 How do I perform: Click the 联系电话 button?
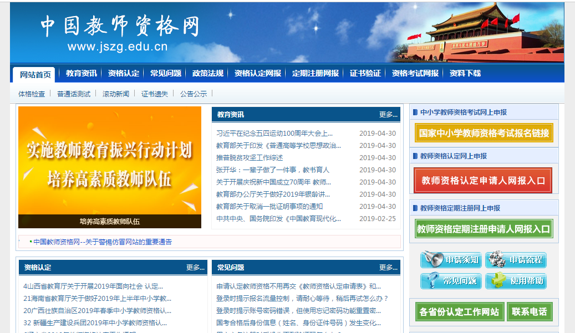[530, 312]
